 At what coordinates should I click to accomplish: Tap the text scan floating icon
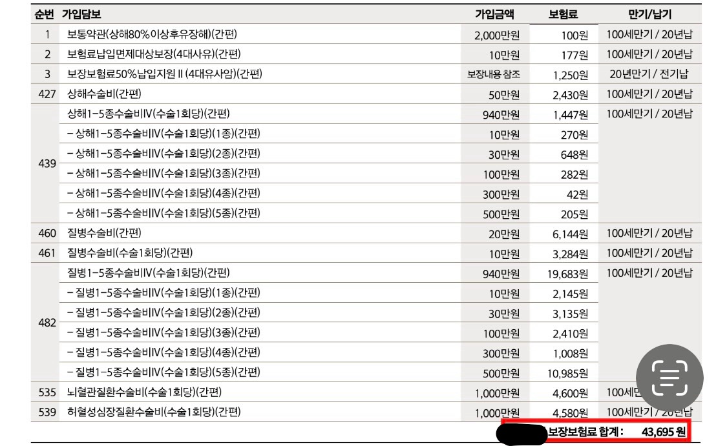(x=669, y=376)
